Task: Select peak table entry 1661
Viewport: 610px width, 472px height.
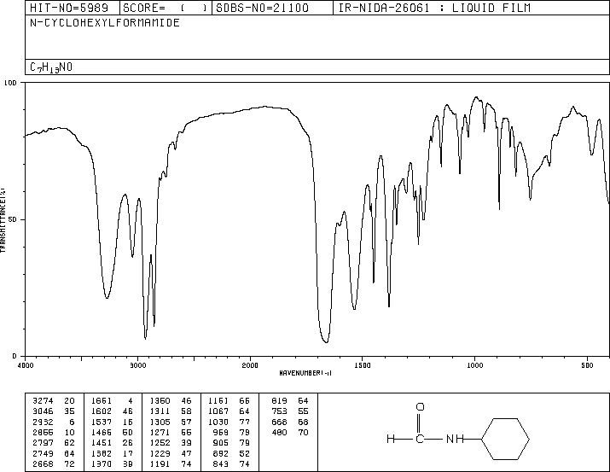Action: (102, 401)
